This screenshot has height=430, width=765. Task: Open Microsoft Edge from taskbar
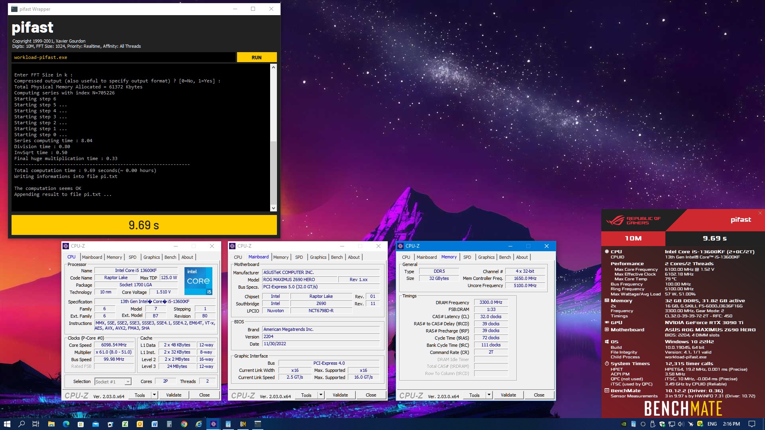click(x=66, y=424)
